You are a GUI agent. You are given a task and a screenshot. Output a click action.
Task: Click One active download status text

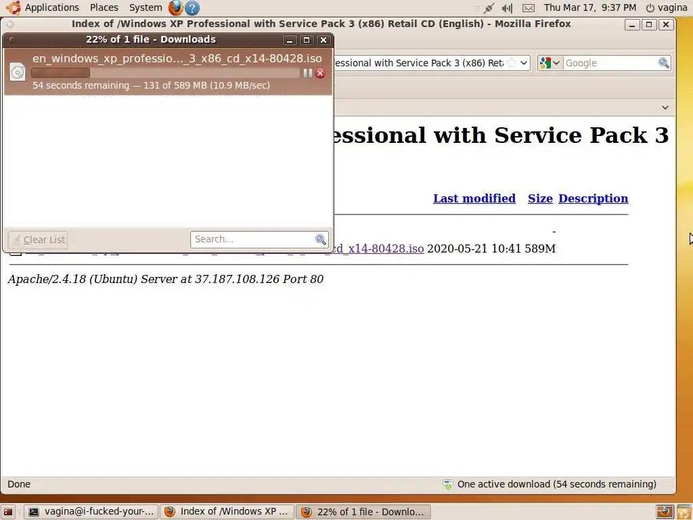[x=556, y=484]
